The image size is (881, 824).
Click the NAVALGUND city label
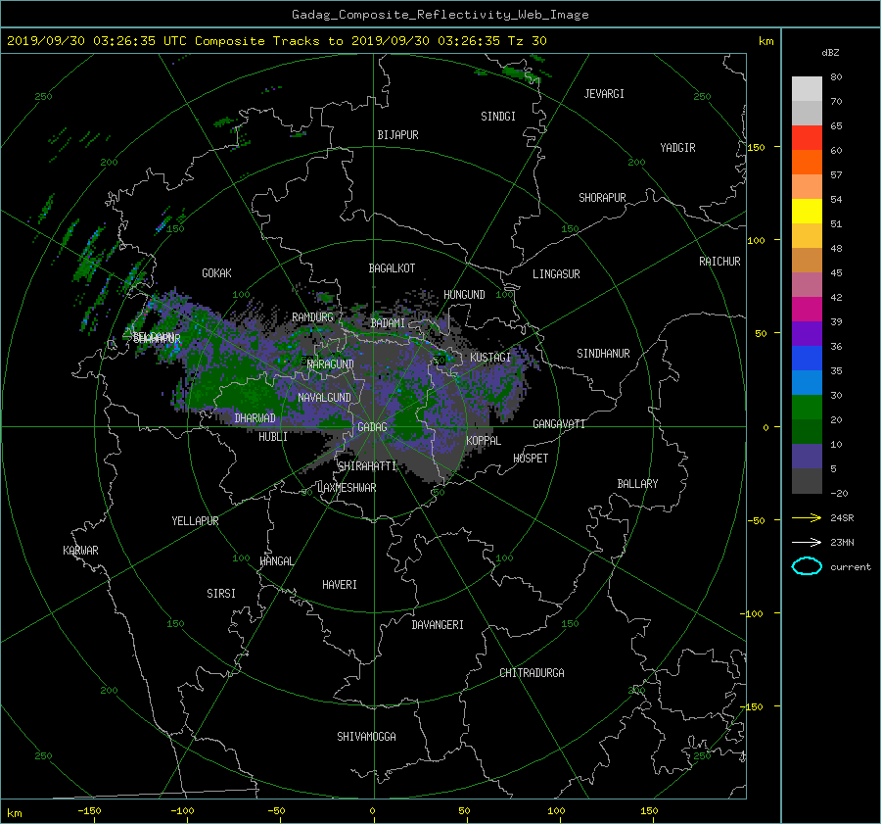[324, 398]
